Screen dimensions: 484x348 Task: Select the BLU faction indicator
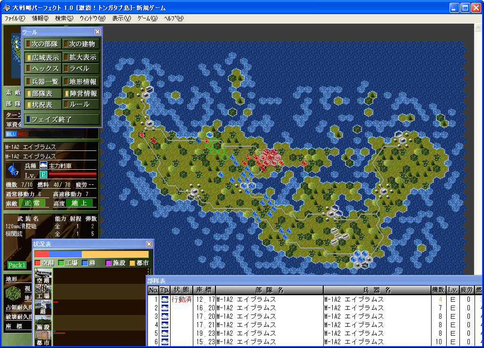(11, 134)
